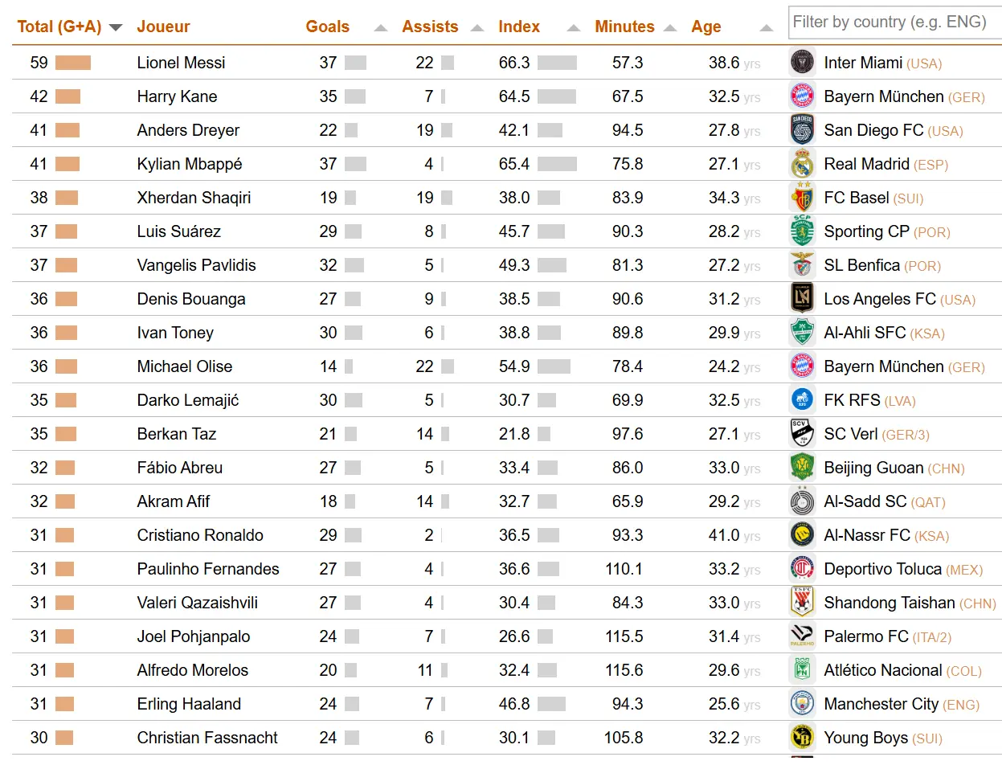
Task: Click the Manchester City crest
Action: [x=802, y=704]
